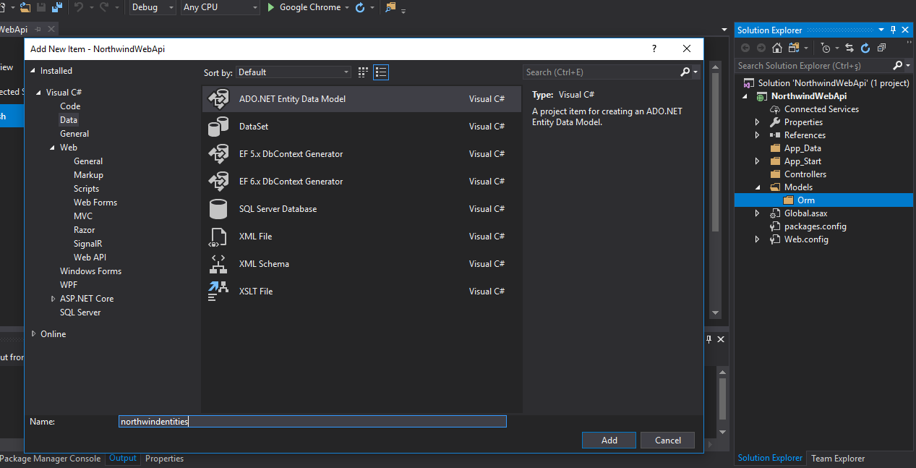
Task: Click the Add button
Action: pyautogui.click(x=609, y=440)
